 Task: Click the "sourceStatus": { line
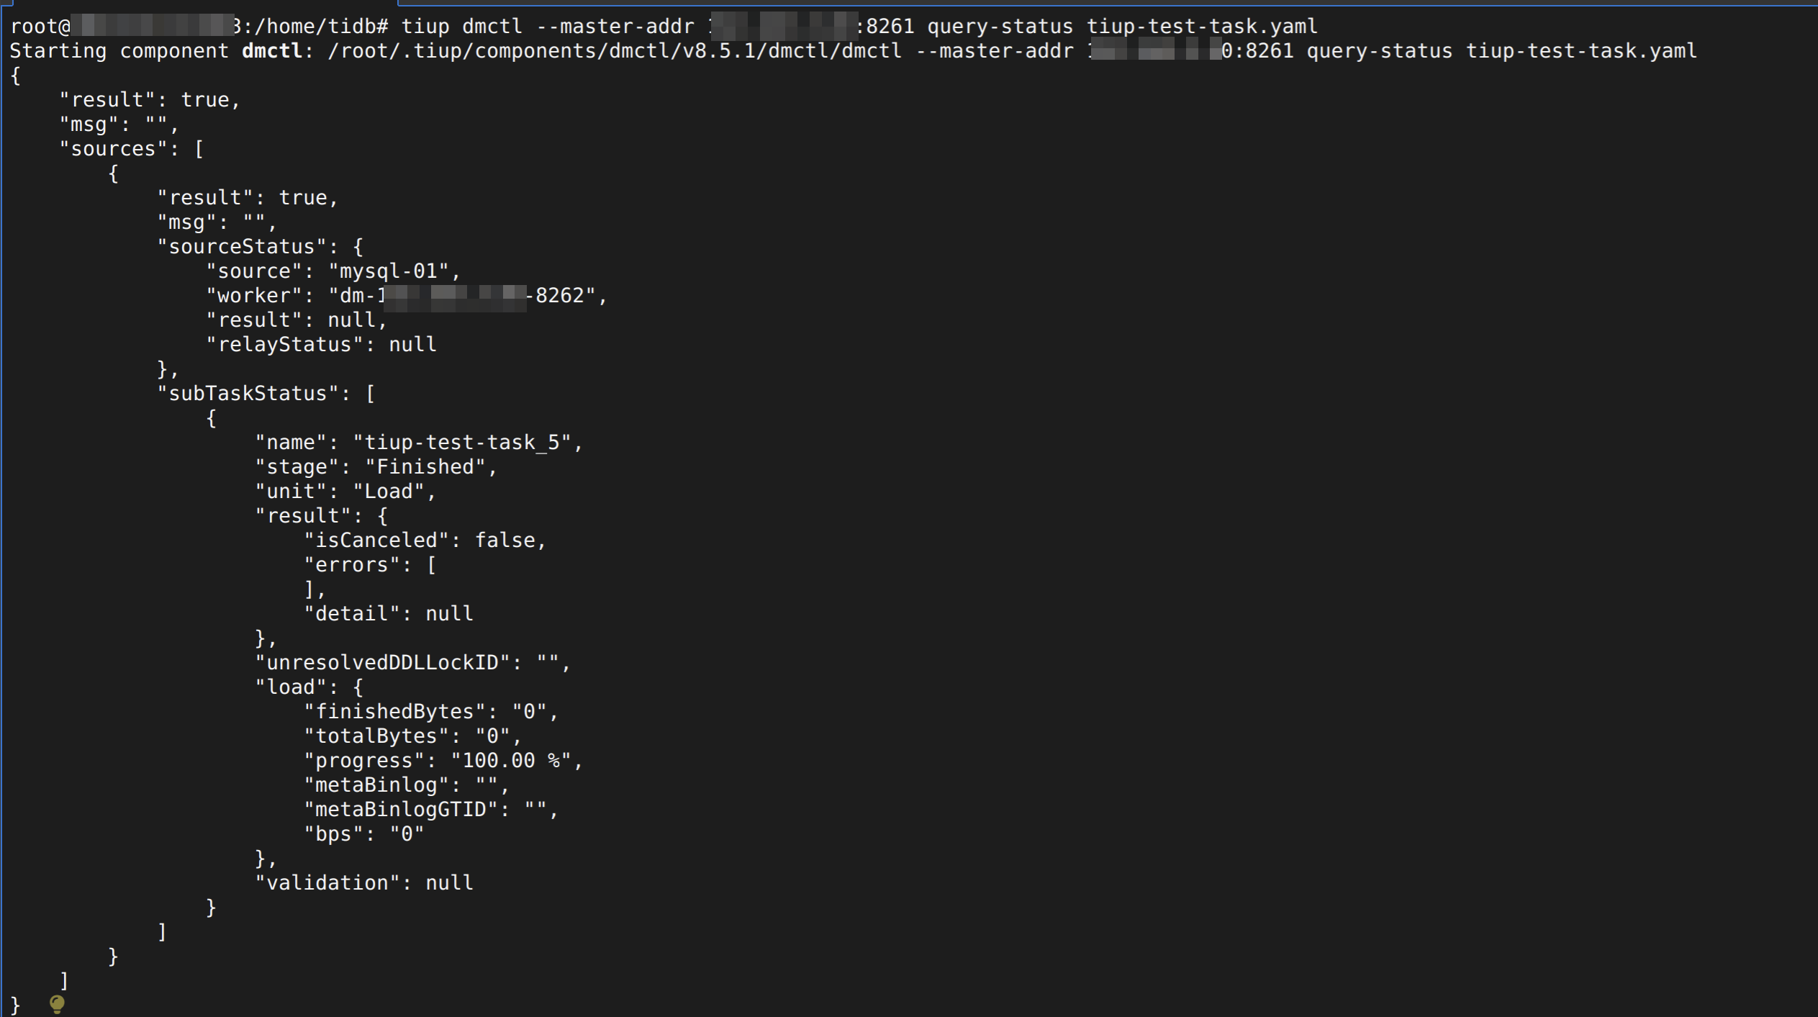[260, 247]
